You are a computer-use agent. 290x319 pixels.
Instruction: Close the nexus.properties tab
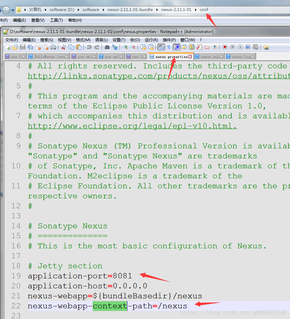pyautogui.click(x=190, y=57)
